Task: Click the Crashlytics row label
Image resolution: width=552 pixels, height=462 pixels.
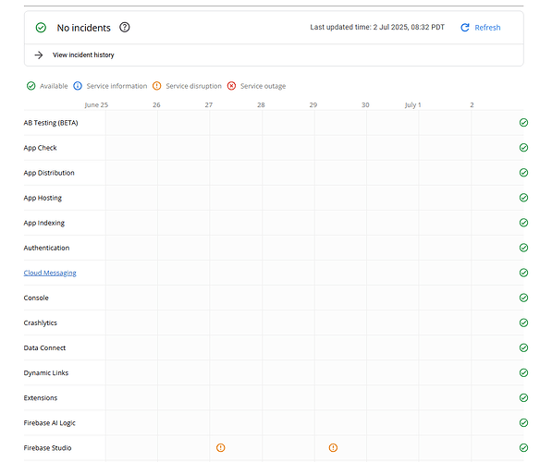Action: (40, 322)
